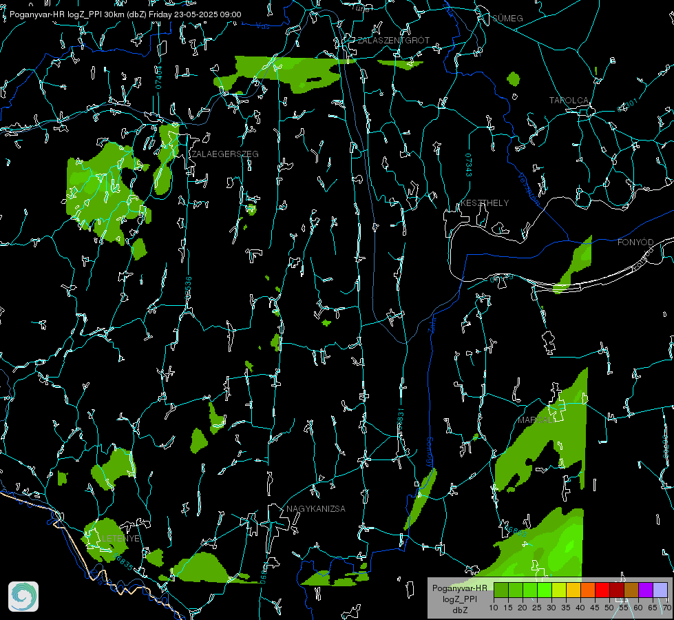Click the road number label 66835 near Letenye
The image size is (674, 620).
(x=124, y=562)
